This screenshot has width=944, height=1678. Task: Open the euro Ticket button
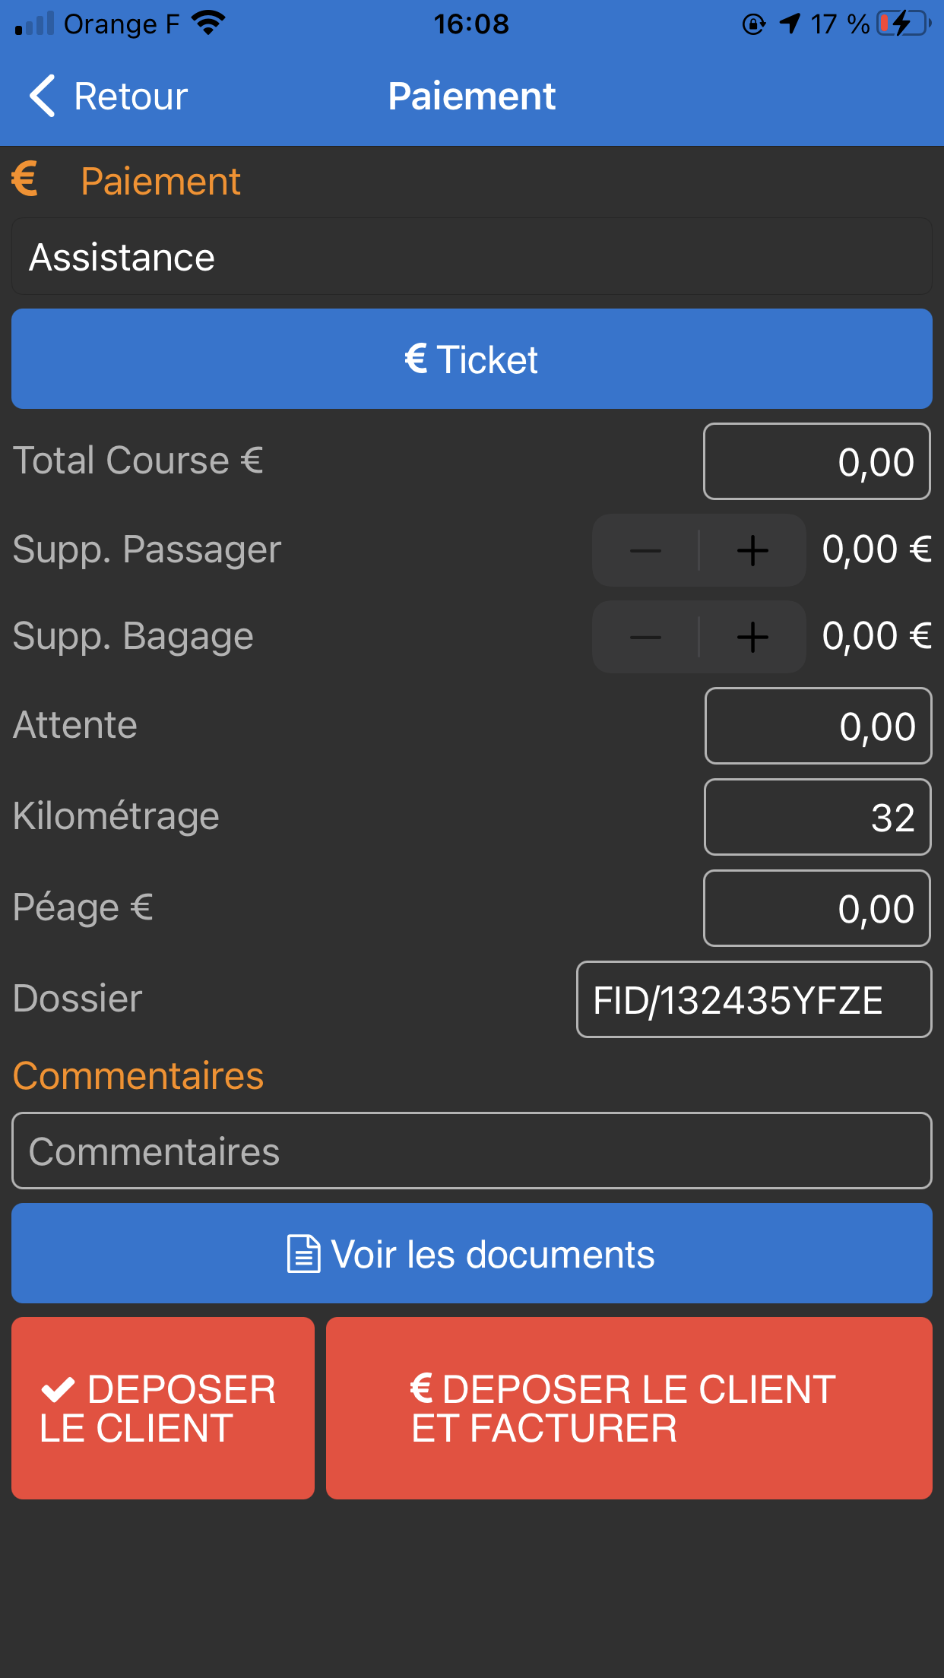point(472,359)
